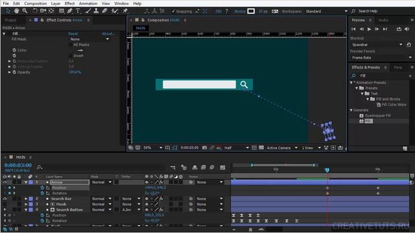This screenshot has height=233, width=415.
Task: Enable the All Masks checkbox
Action: (x=71, y=45)
